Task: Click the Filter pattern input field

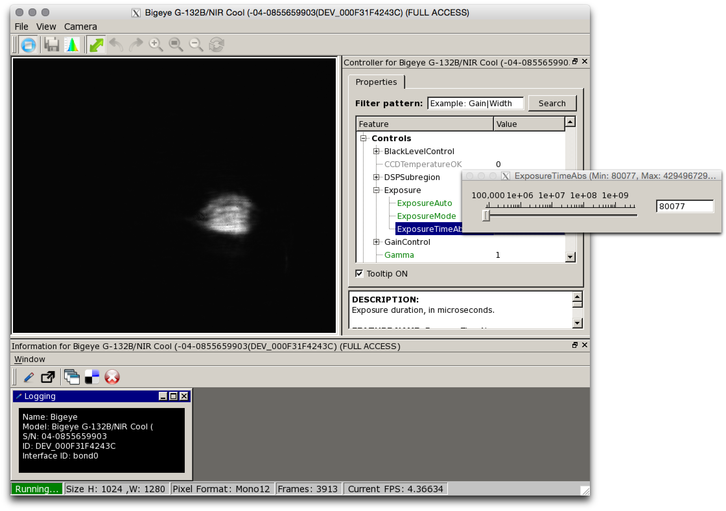Action: (475, 103)
